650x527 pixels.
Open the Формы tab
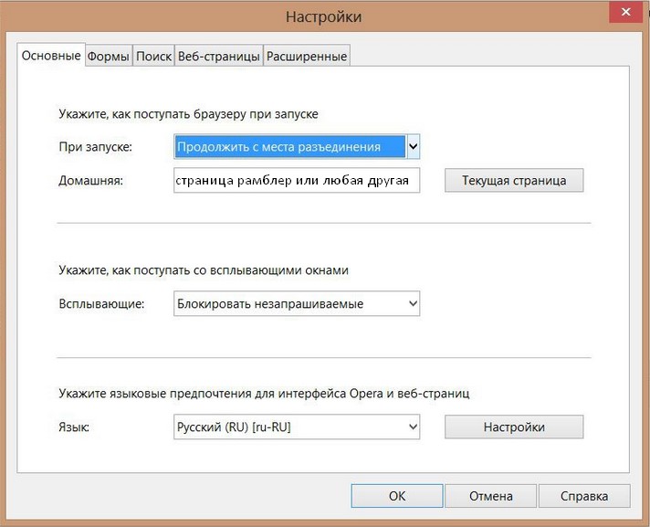pyautogui.click(x=109, y=56)
